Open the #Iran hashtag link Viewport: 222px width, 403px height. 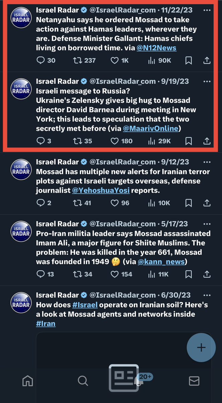46,324
